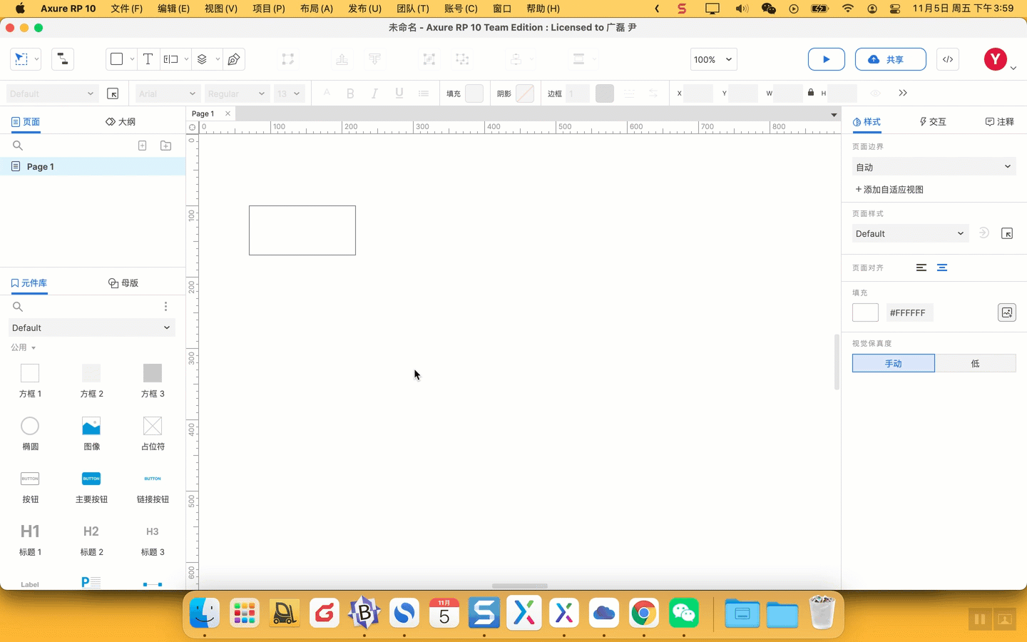The width and height of the screenshot is (1027, 642).
Task: Open the user account avatar Y
Action: pos(995,59)
